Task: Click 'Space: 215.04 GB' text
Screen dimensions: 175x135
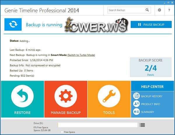Action: click(42, 130)
